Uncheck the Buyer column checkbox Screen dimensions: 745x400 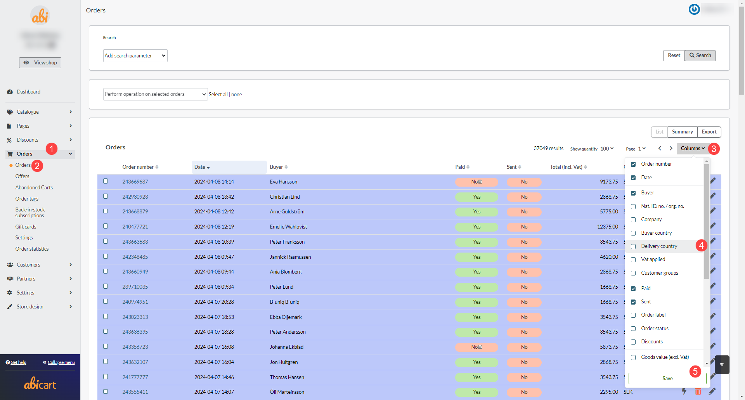click(633, 193)
